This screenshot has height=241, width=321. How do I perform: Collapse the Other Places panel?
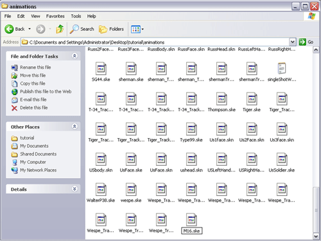pos(74,127)
